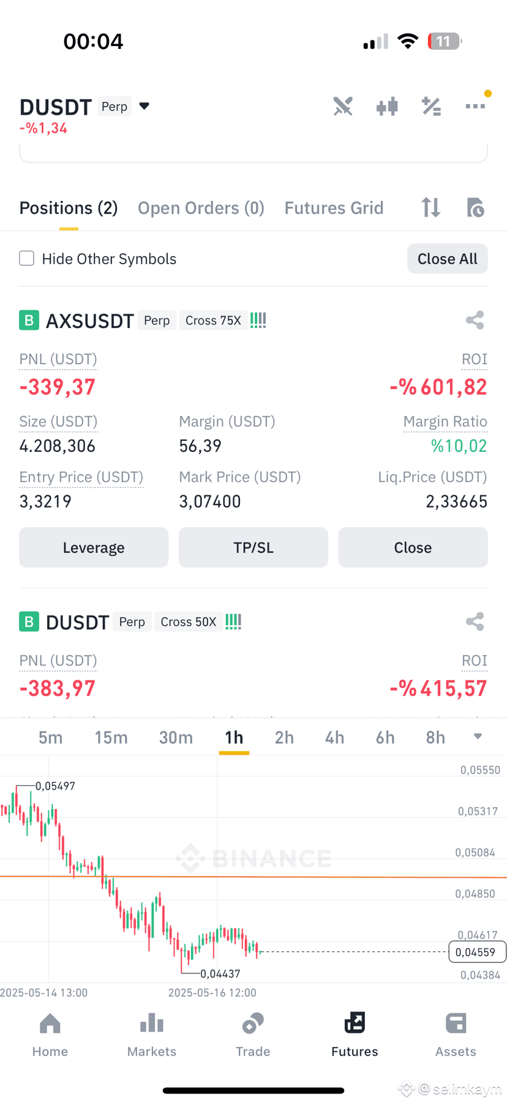This screenshot has width=507, height=1104.
Task: Check Hide Other Symbols box
Action: pos(27,258)
